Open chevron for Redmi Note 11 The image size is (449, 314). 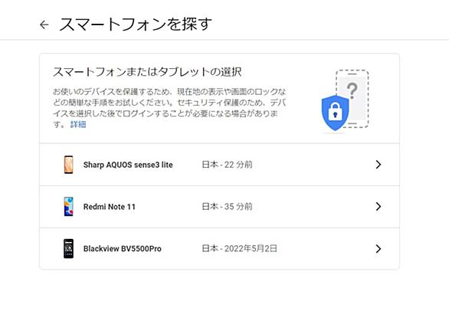pyautogui.click(x=379, y=206)
